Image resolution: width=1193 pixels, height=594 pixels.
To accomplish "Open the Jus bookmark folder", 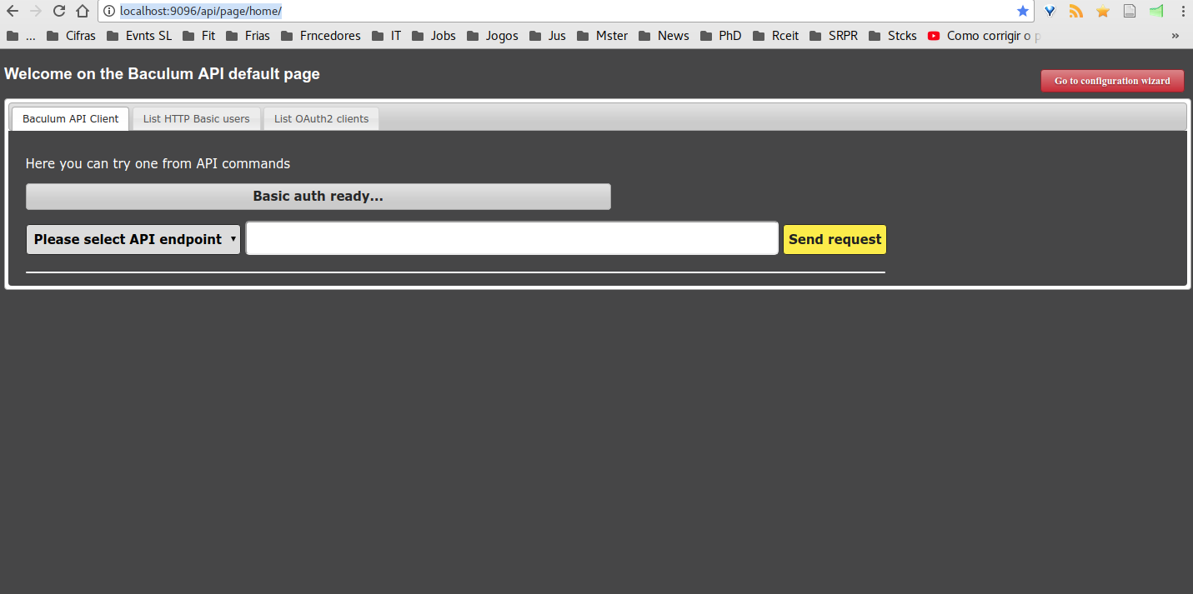I will click(x=547, y=36).
